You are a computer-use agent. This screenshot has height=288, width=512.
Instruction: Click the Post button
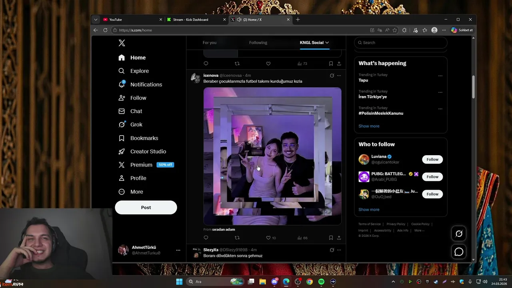point(146,208)
